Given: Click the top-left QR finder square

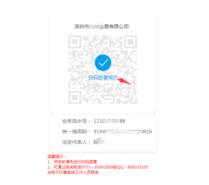Looking at the screenshot, I should 75,42.
